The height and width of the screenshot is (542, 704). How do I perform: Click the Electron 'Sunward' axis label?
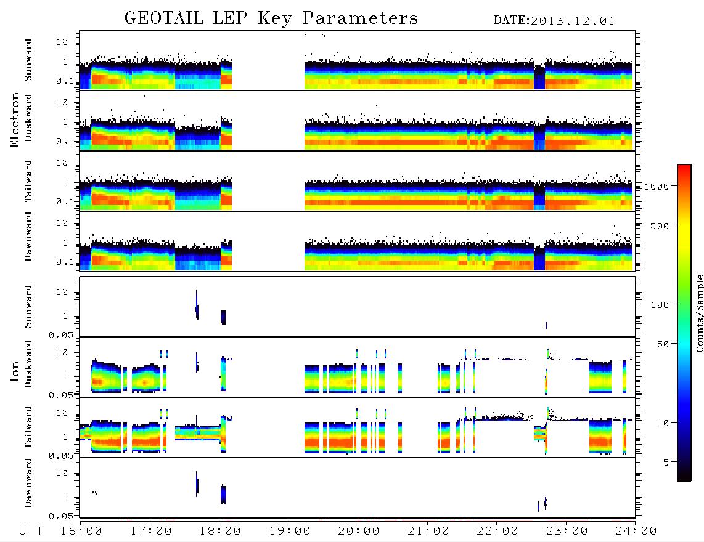28,60
